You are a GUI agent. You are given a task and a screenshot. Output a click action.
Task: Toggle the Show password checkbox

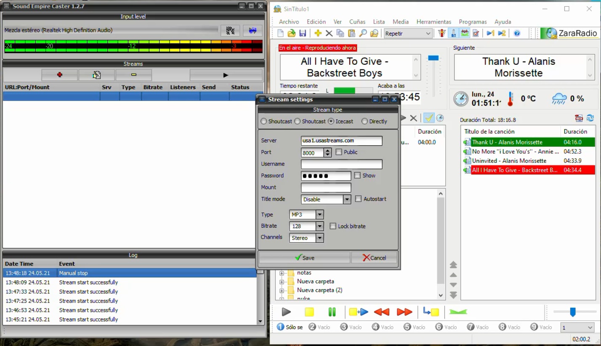coord(357,175)
